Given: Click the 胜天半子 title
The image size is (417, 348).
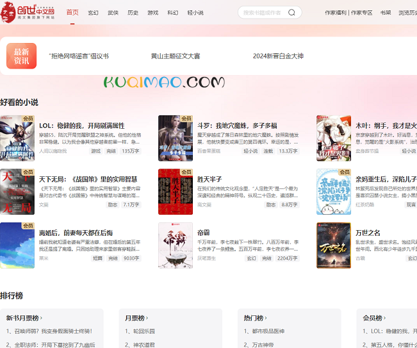Looking at the screenshot, I should pos(209,179).
